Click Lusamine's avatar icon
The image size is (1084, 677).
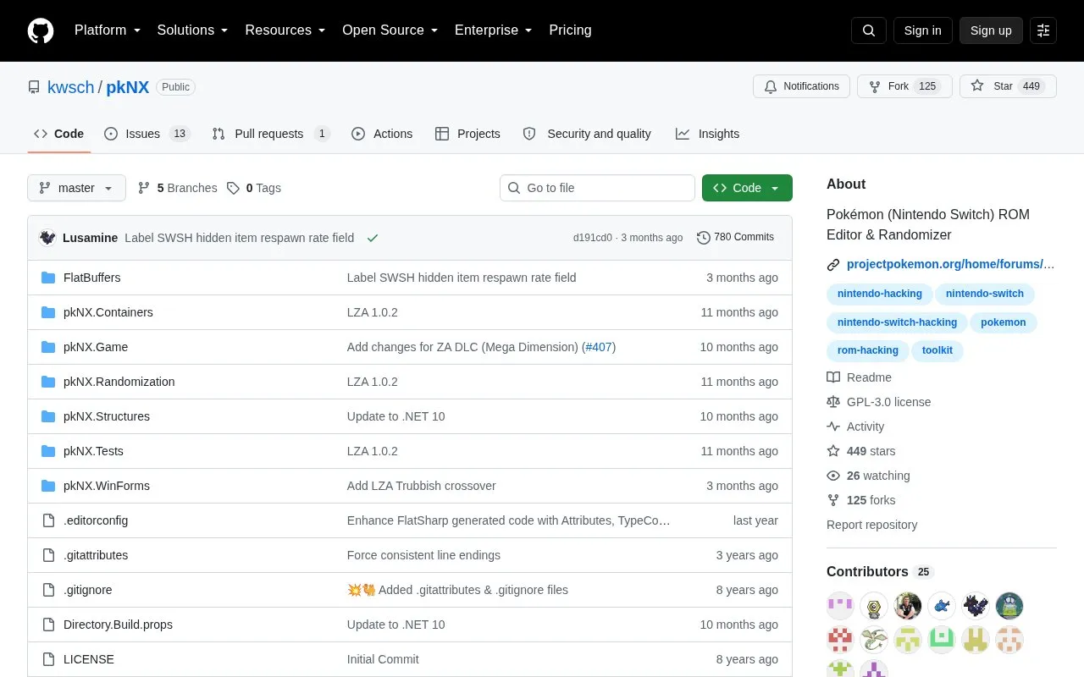point(47,238)
